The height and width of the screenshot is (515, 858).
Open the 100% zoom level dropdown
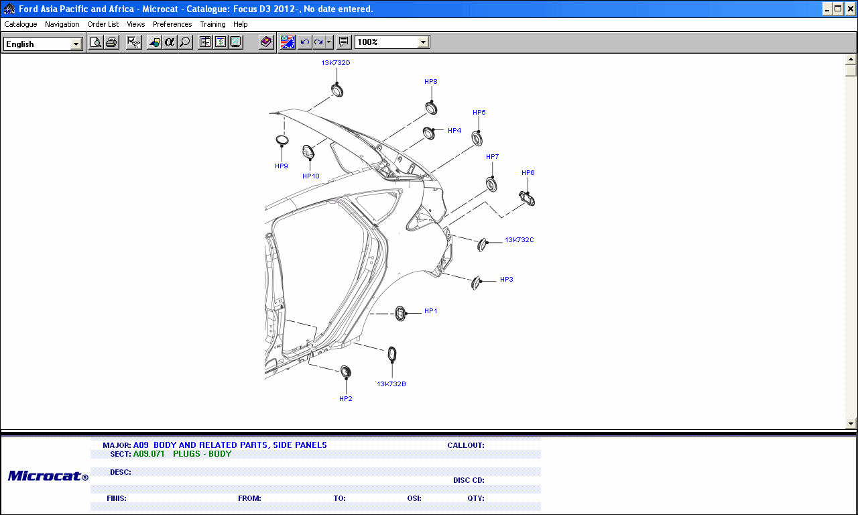point(422,41)
